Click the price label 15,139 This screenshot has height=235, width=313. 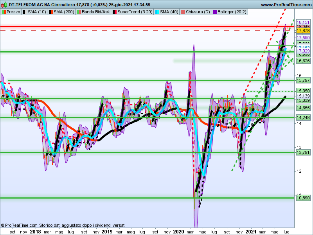(303, 96)
